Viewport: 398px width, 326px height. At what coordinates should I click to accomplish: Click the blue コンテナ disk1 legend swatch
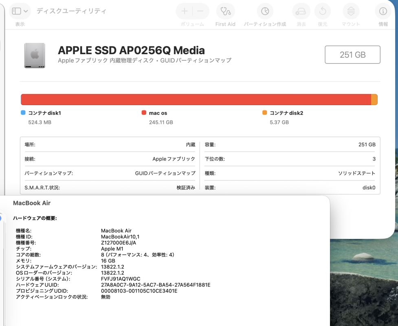tap(23, 113)
